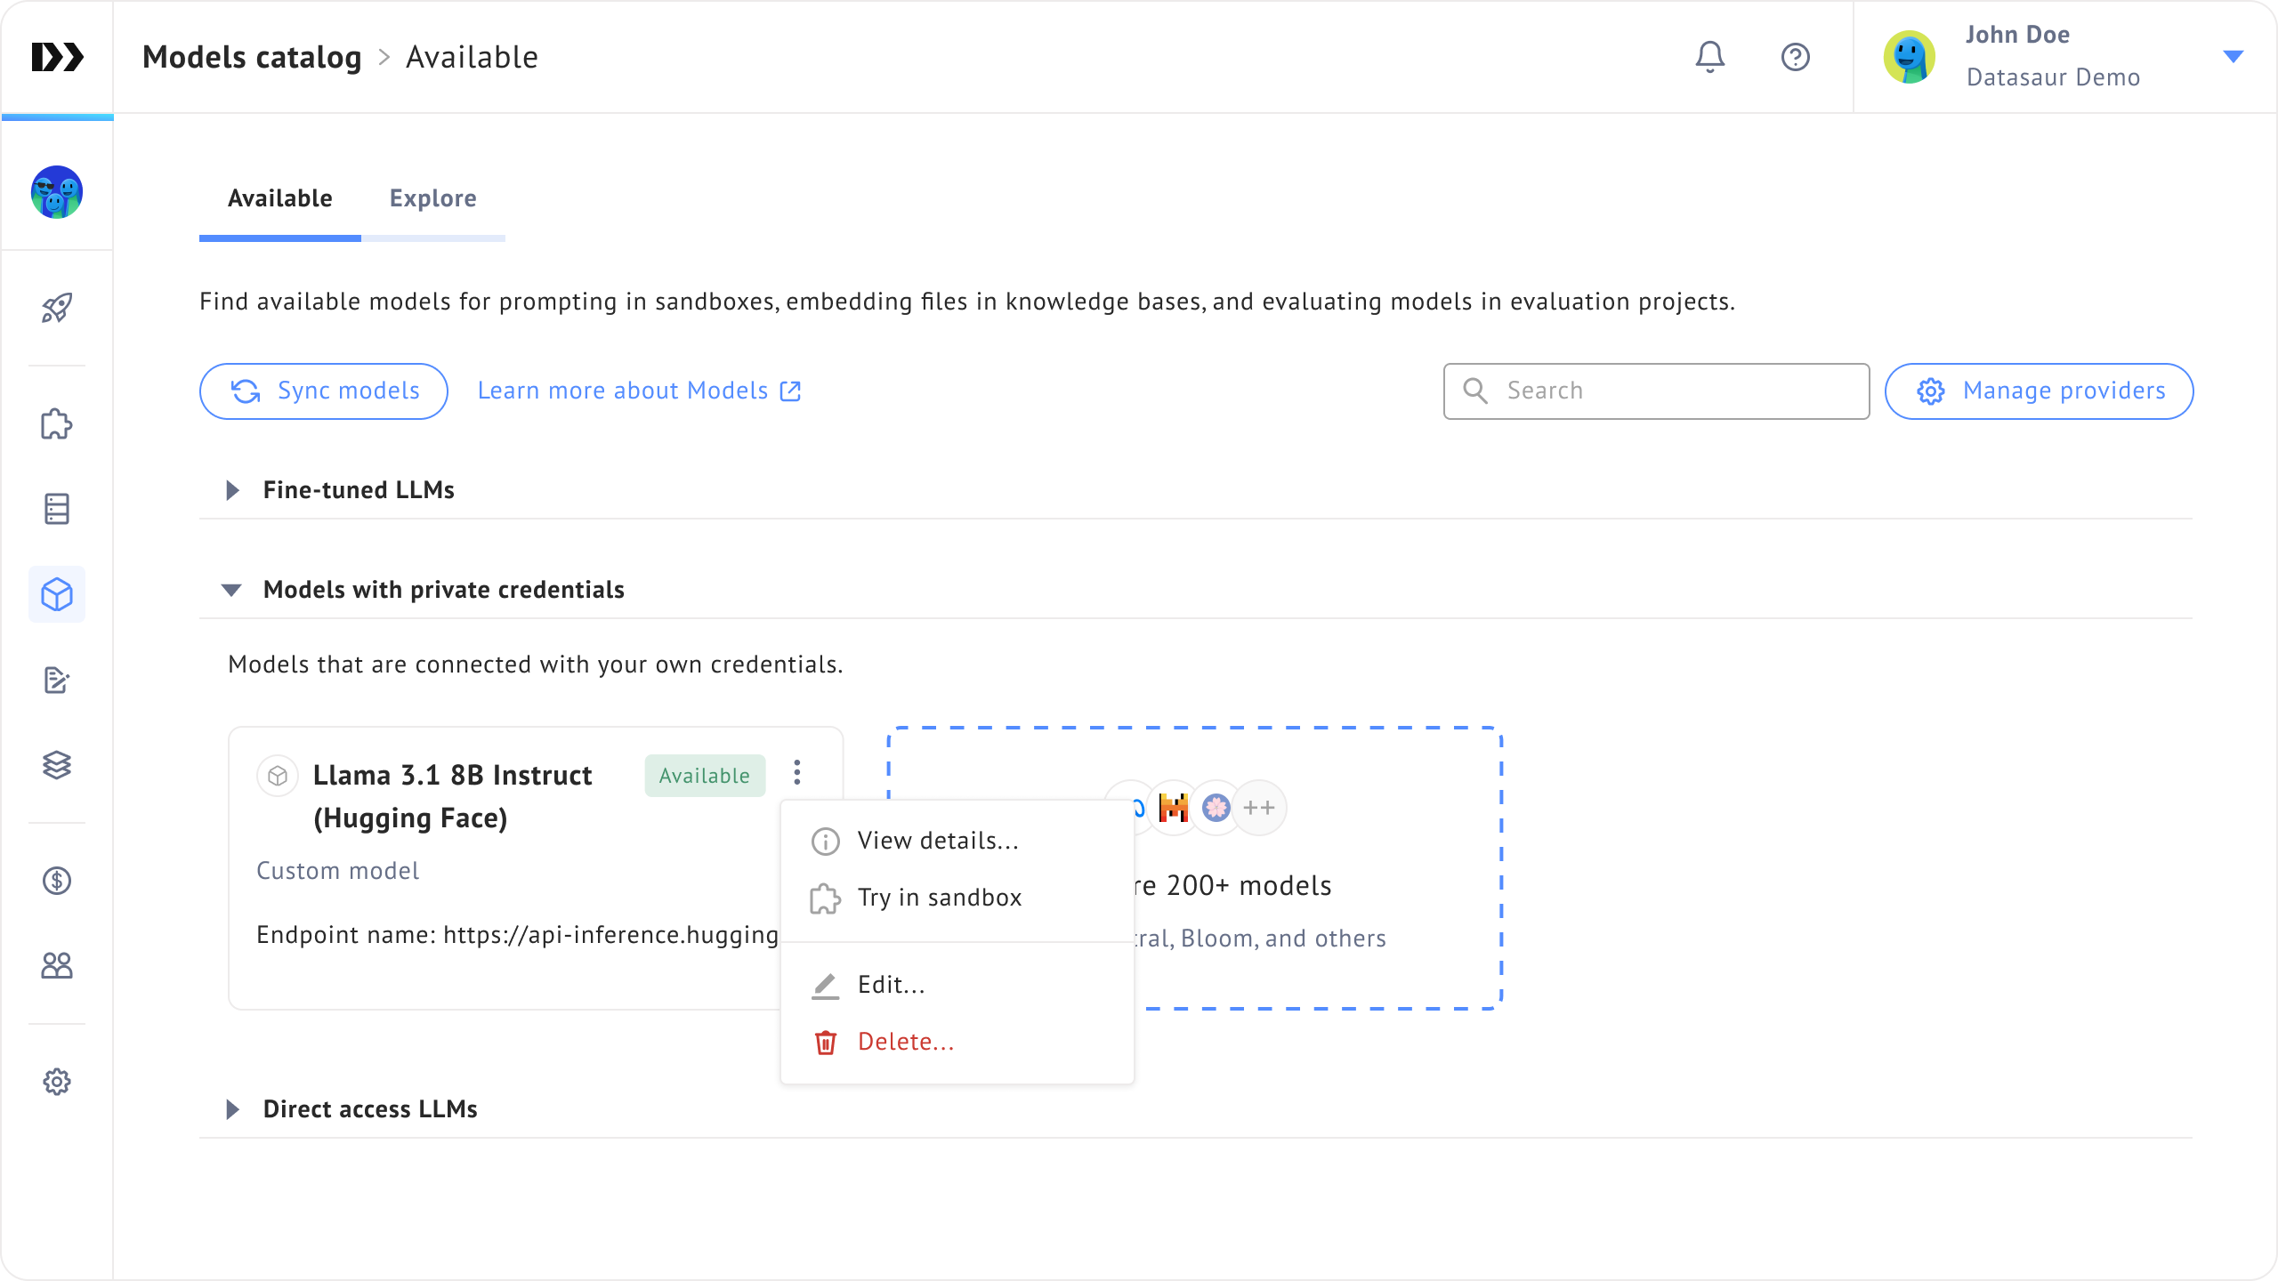Open the help question mark icon

point(1795,57)
